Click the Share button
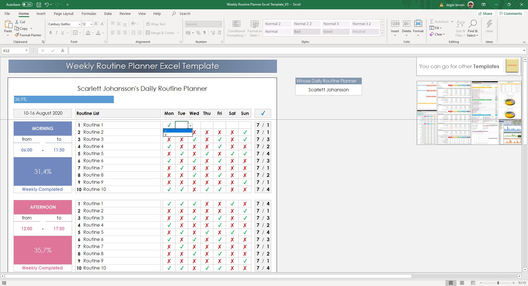This screenshot has width=528, height=286. pos(485,13)
